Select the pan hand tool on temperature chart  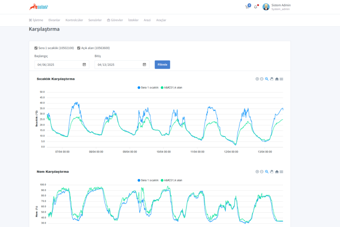271,79
